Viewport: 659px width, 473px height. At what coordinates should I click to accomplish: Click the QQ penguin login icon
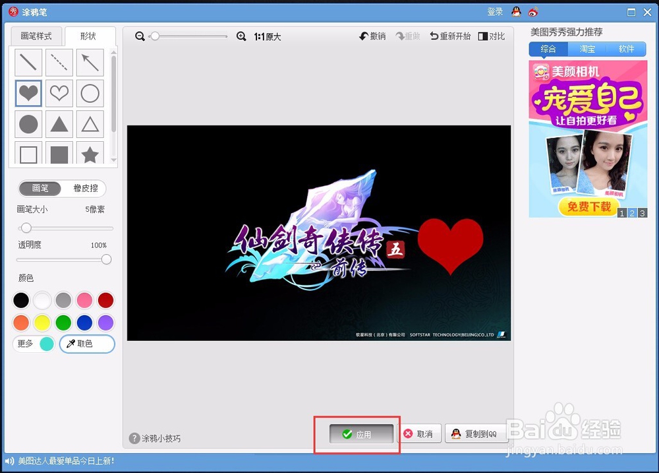tap(516, 12)
